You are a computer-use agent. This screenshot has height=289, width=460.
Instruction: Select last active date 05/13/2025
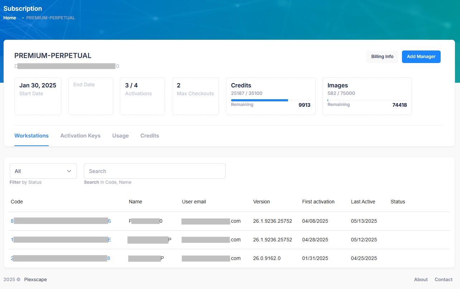tap(364, 221)
